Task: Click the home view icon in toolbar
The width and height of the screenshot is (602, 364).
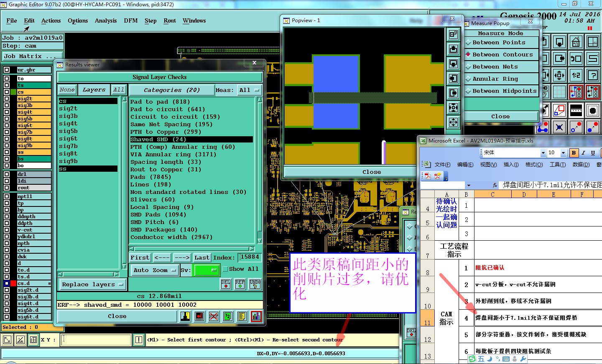Action: (576, 42)
